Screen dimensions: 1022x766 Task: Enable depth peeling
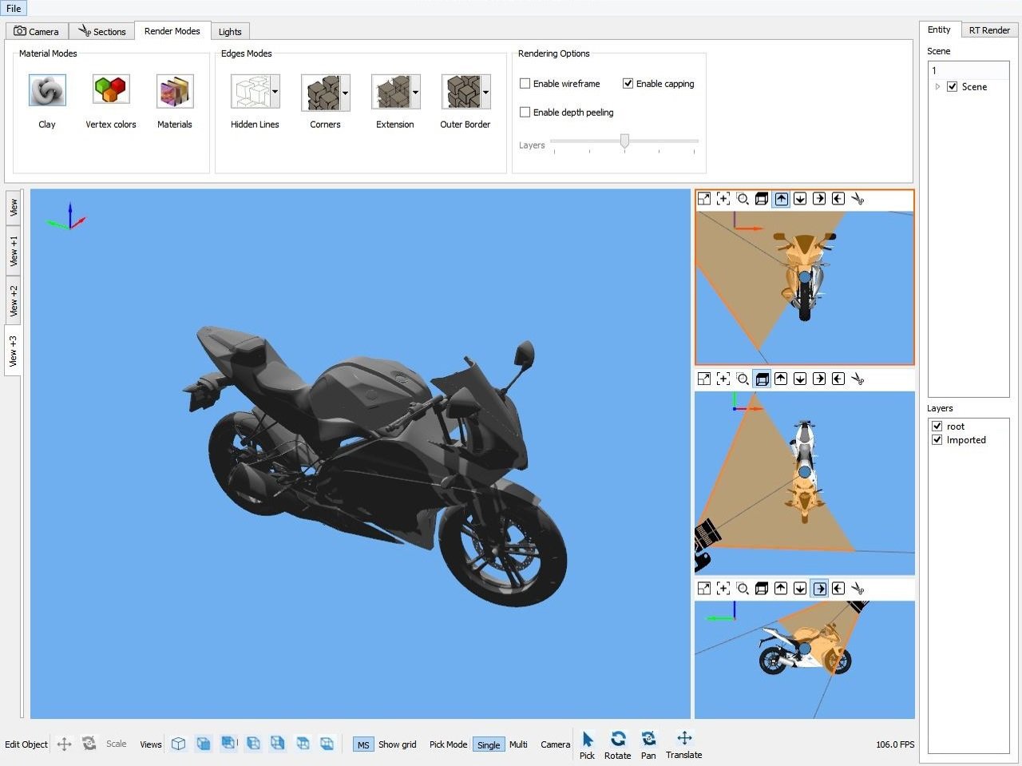pos(525,112)
